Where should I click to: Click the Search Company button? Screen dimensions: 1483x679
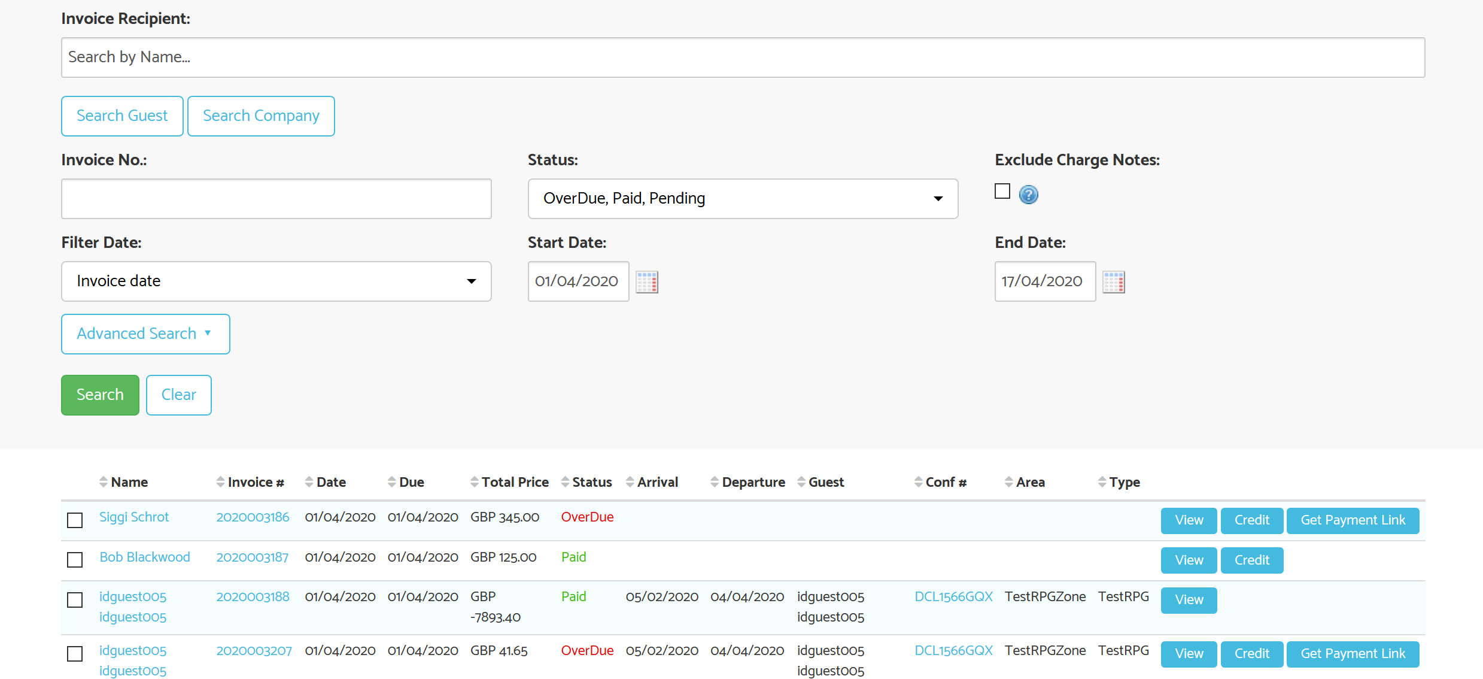(x=261, y=116)
